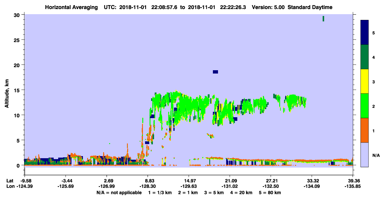Click the bright green colorbar segment labeled 2
Image resolution: width=392 pixels, height=201 pixels.
tap(365, 106)
